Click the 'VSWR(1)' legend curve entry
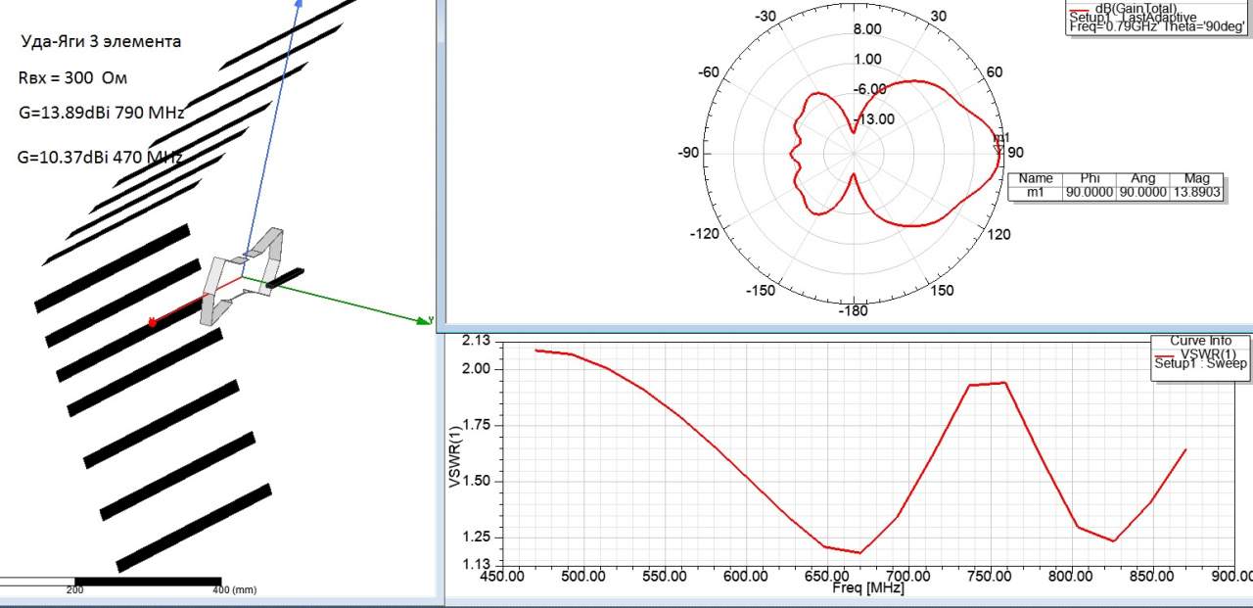Image resolution: width=1253 pixels, height=608 pixels. click(x=1208, y=352)
